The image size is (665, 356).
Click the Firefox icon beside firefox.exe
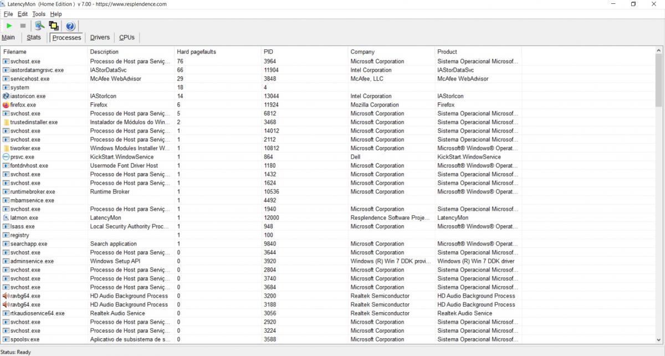[x=6, y=105]
